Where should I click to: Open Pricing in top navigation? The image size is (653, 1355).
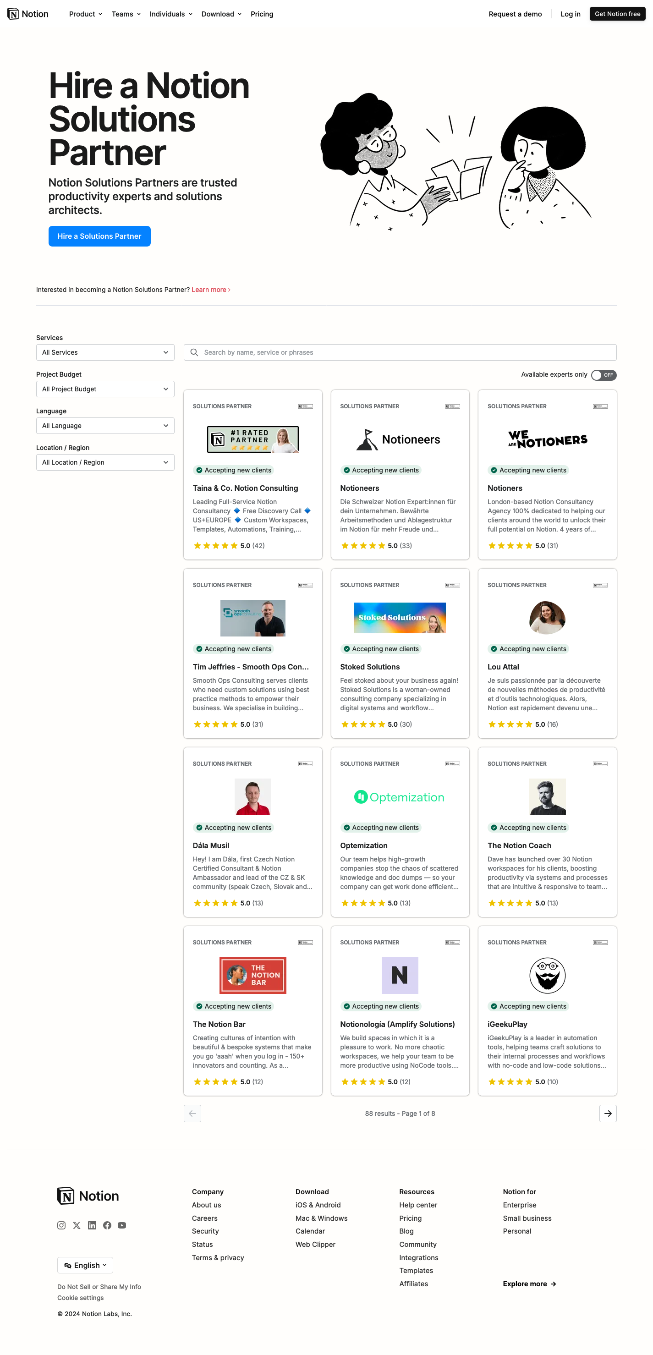tap(262, 14)
